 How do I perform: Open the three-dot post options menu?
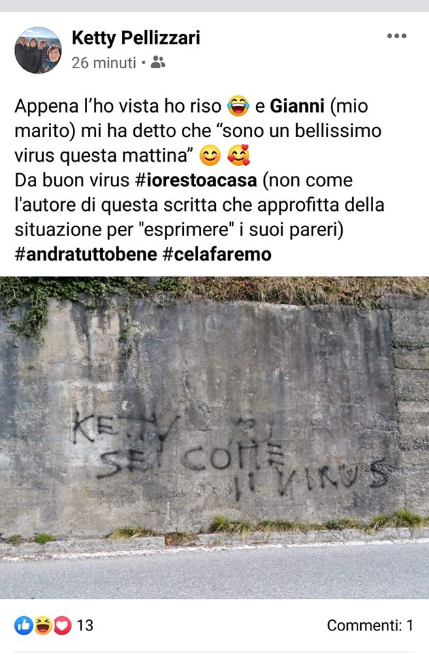pyautogui.click(x=396, y=36)
